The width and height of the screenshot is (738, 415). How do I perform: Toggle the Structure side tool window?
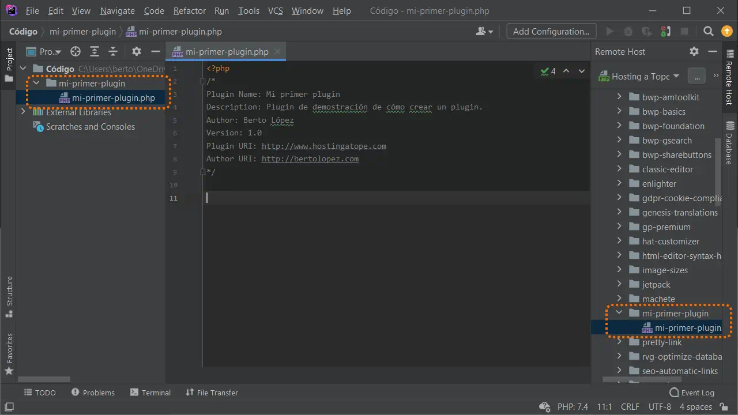point(9,297)
